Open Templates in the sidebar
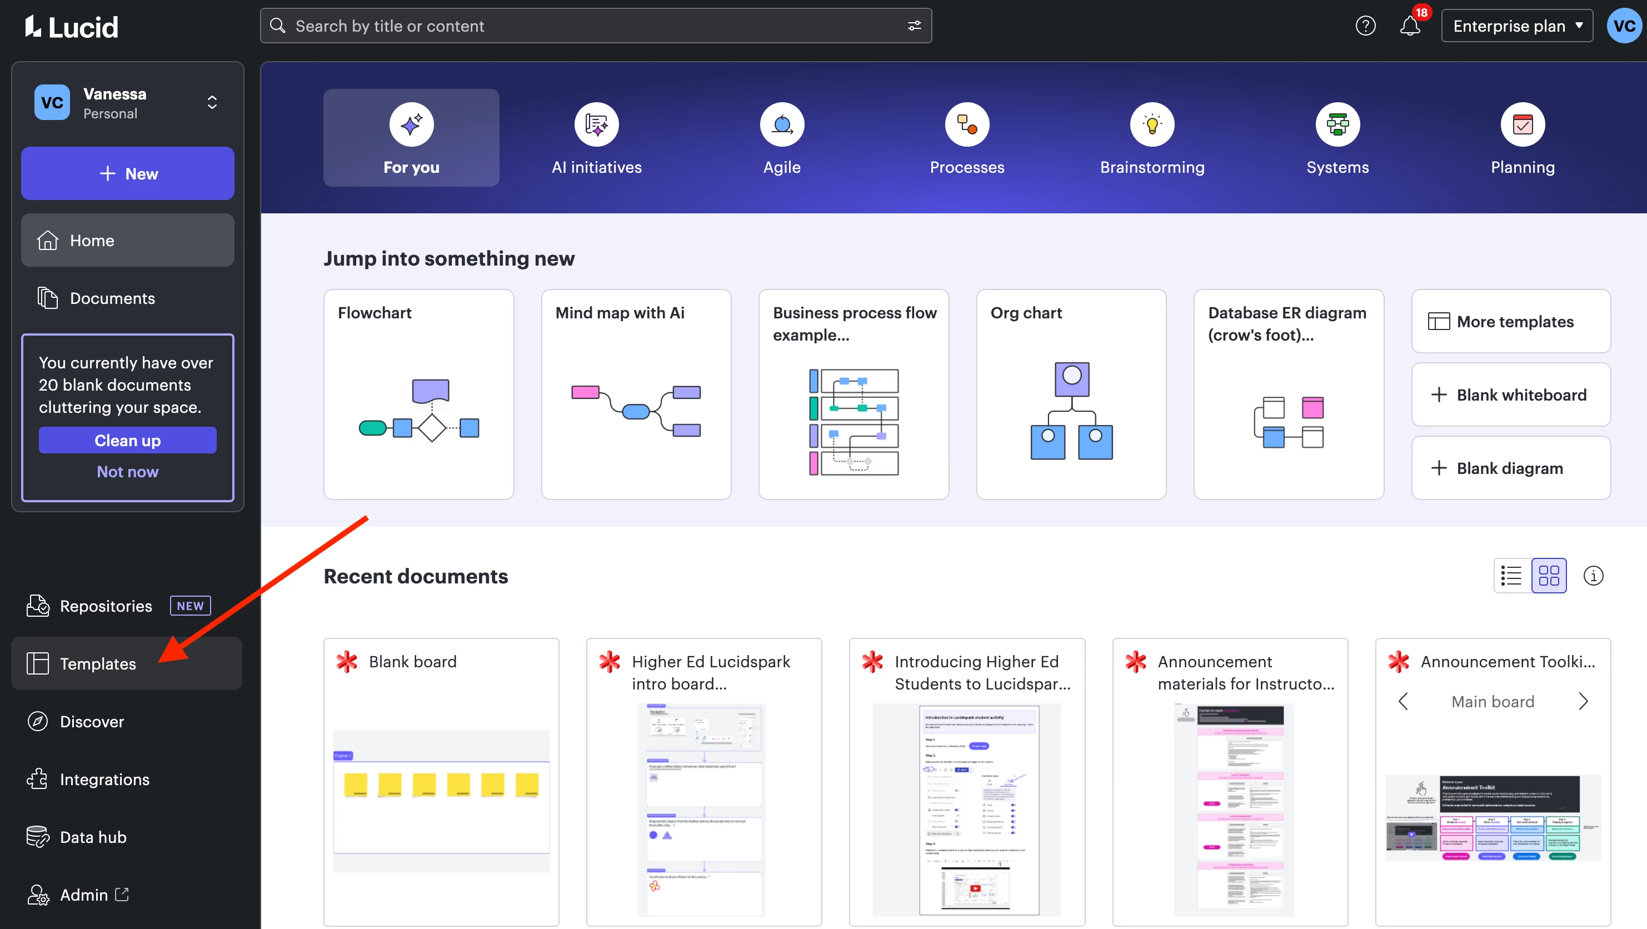The height and width of the screenshot is (929, 1647). (x=97, y=663)
